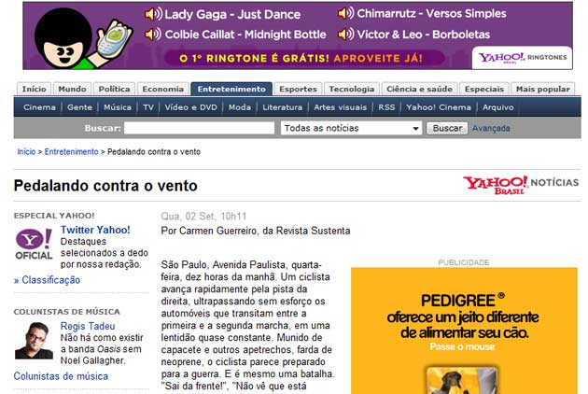Switch to the Política tab
This screenshot has height=394, width=588.
pyautogui.click(x=114, y=89)
